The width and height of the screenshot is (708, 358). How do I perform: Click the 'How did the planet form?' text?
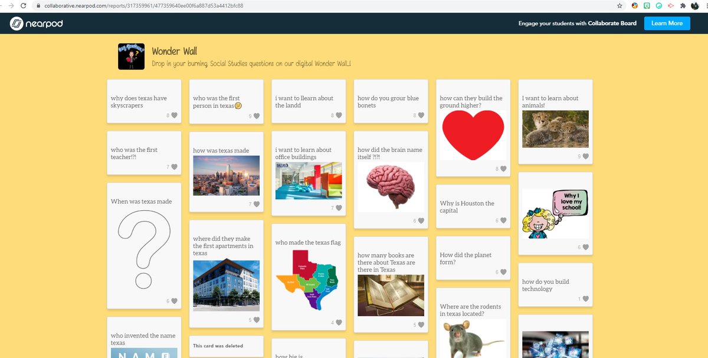pos(466,258)
